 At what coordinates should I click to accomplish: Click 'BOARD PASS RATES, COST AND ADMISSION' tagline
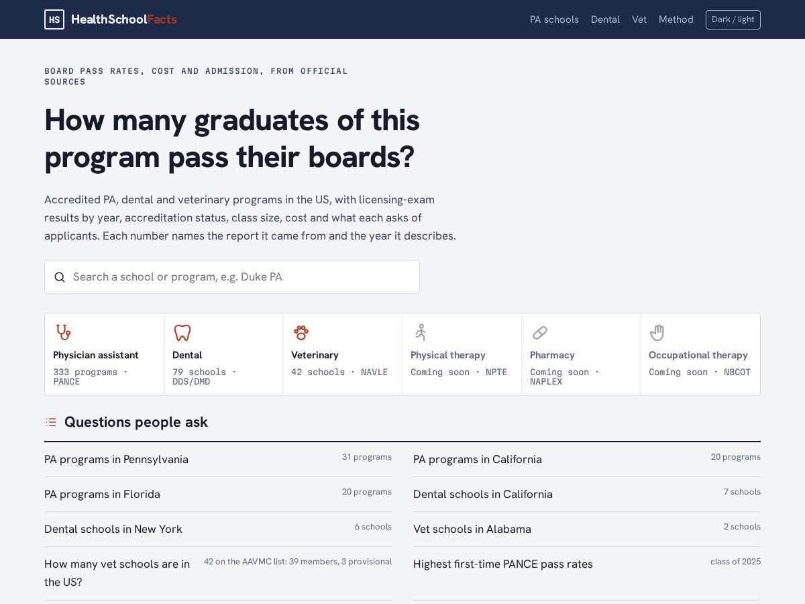click(196, 77)
